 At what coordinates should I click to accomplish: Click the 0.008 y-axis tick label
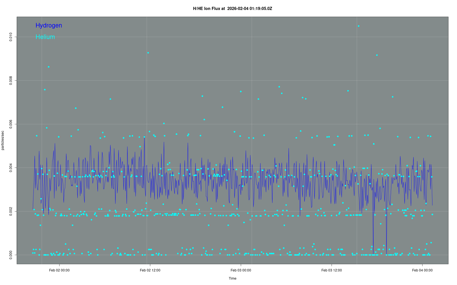pos(11,81)
